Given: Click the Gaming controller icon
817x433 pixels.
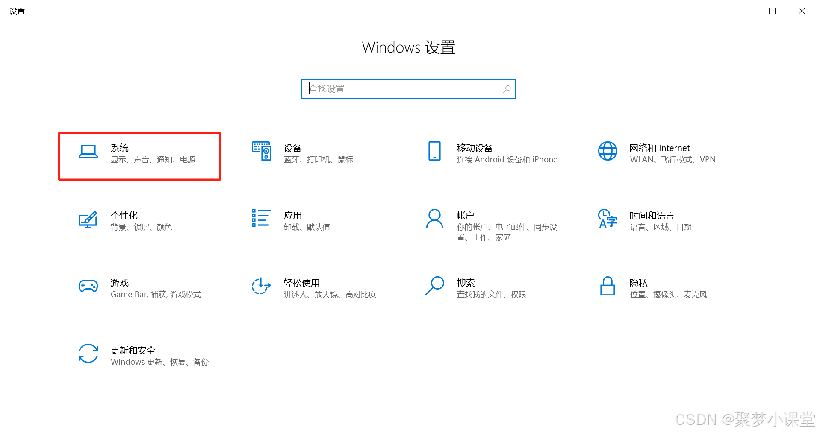Looking at the screenshot, I should point(88,286).
